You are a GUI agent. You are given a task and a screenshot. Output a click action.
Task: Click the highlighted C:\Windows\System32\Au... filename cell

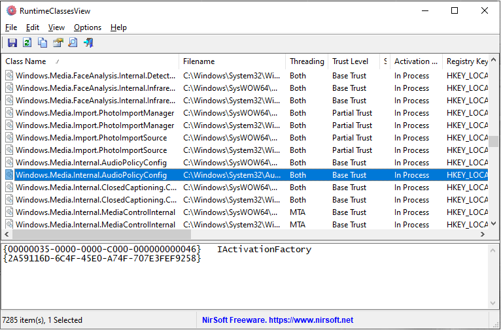click(232, 175)
